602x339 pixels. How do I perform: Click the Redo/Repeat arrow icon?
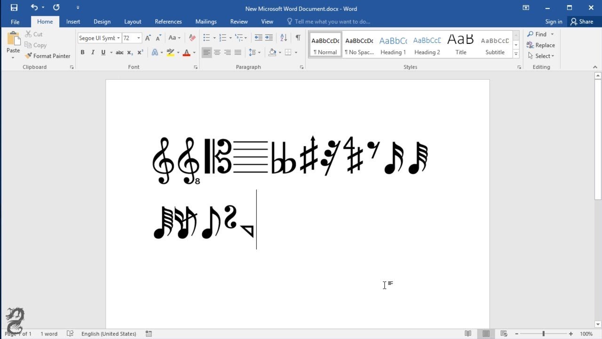[x=56, y=8]
